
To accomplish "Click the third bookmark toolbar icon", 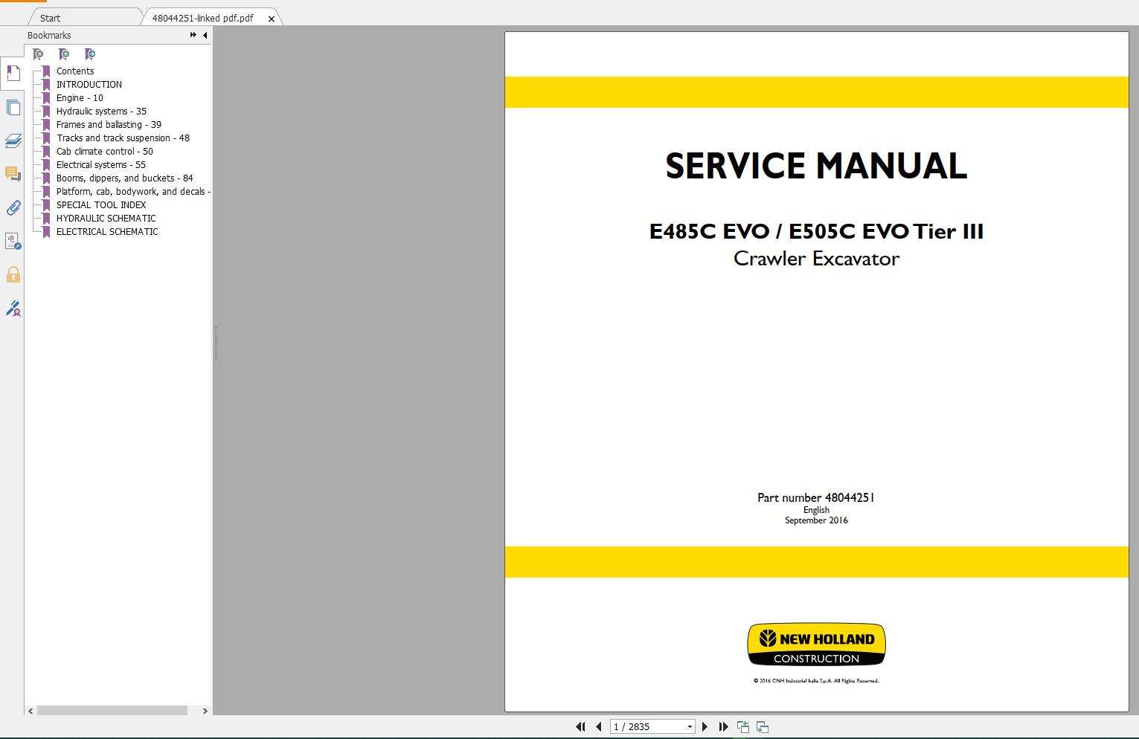I will (90, 54).
